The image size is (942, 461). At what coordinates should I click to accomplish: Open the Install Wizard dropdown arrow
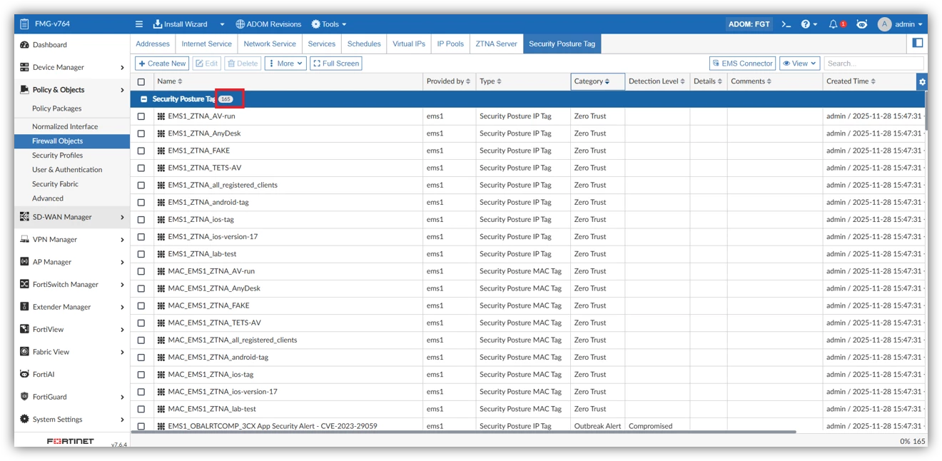click(x=222, y=24)
